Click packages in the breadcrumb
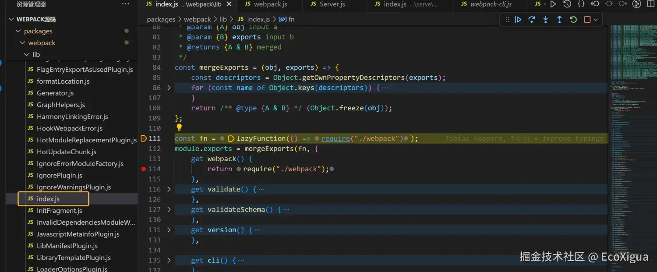 [x=161, y=19]
